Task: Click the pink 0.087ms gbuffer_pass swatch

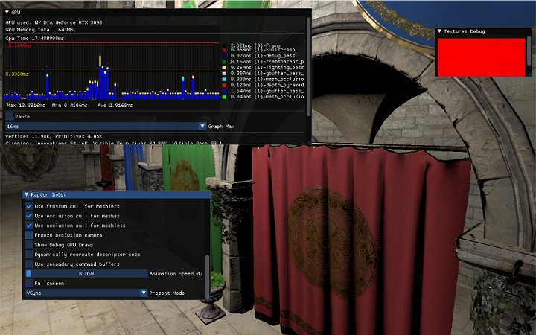Action: click(224, 74)
